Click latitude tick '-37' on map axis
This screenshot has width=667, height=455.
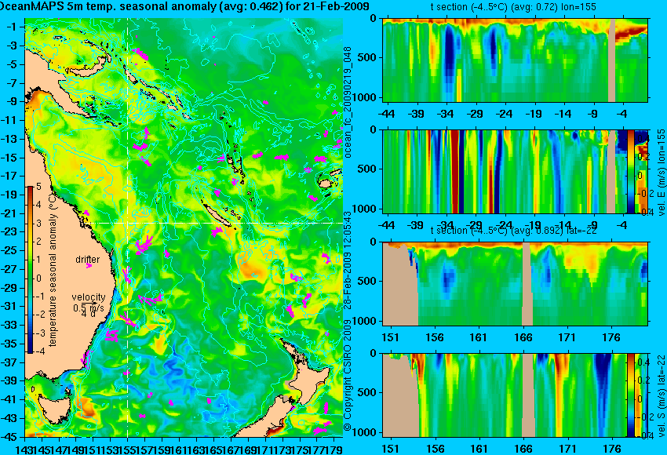(x=9, y=362)
